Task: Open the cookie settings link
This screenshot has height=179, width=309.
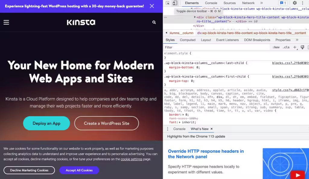Action: pyautogui.click(x=132, y=159)
